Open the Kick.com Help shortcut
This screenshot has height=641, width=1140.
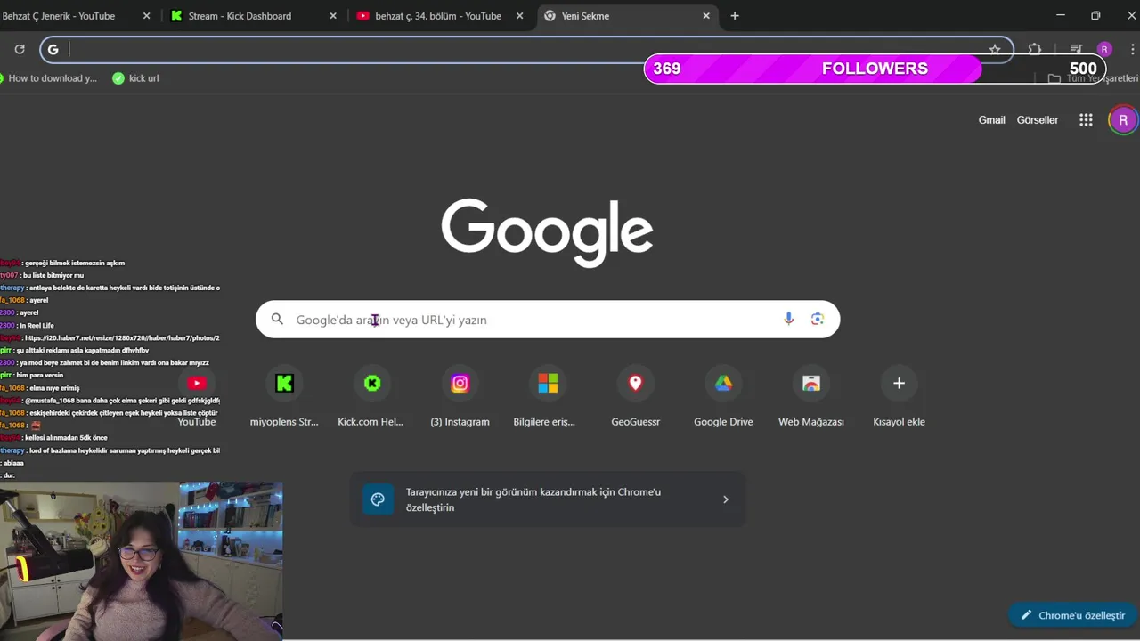370,396
